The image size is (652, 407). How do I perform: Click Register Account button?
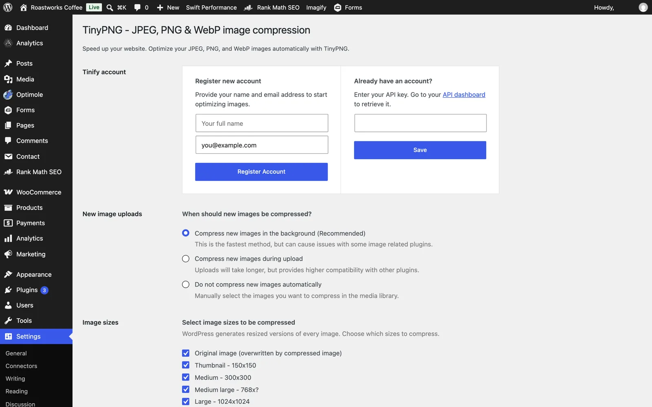(x=261, y=172)
